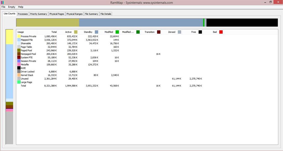This screenshot has height=151, width=283.
Task: Click the 3,936,120 K Mapped File total
Action: (51, 40)
